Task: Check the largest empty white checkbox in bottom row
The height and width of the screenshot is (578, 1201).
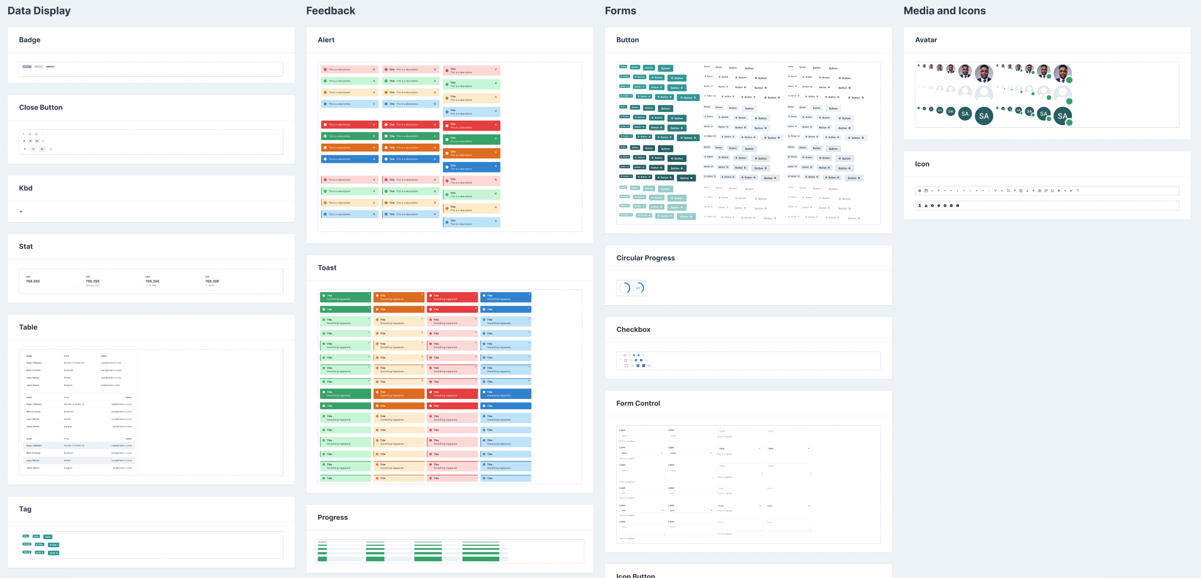Action: tap(621, 366)
